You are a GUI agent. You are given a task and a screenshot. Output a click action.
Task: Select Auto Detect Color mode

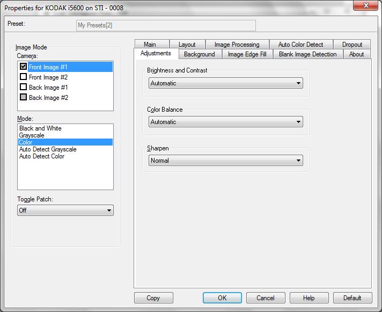(65, 156)
